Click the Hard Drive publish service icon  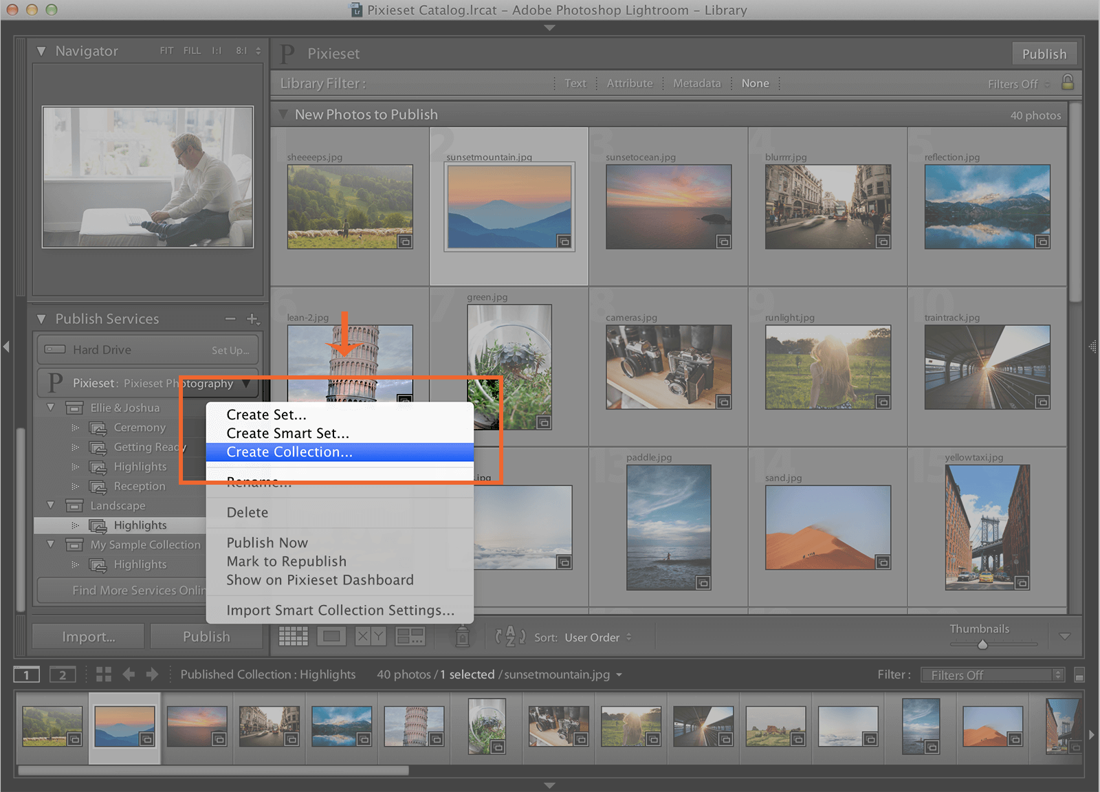56,350
